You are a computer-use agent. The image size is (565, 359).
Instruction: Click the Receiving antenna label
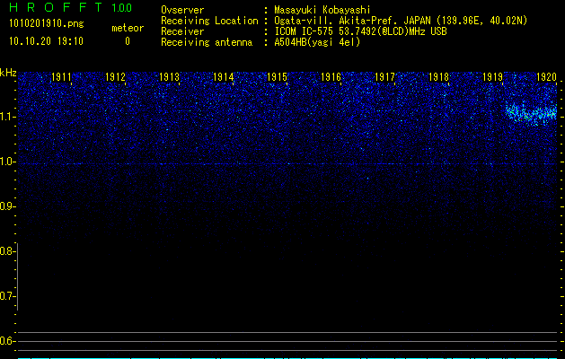click(207, 42)
